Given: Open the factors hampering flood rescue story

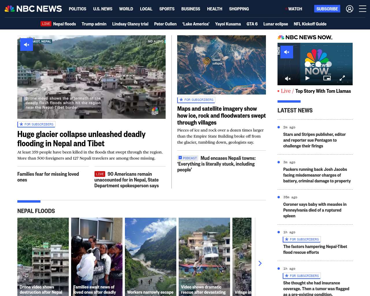Looking at the screenshot, I should click(x=315, y=249).
